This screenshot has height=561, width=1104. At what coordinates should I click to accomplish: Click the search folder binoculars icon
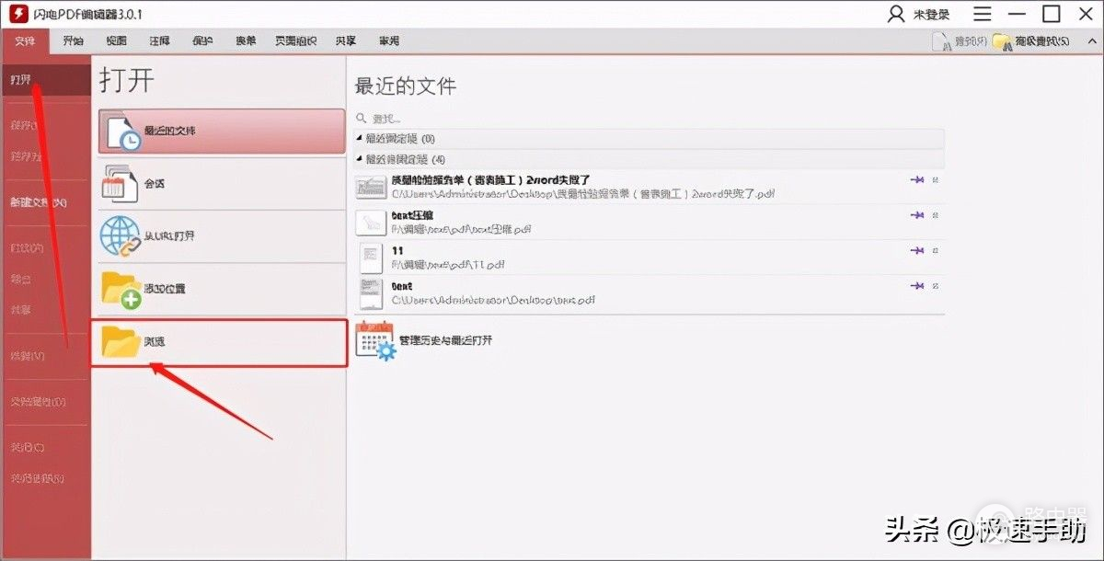point(1001,41)
